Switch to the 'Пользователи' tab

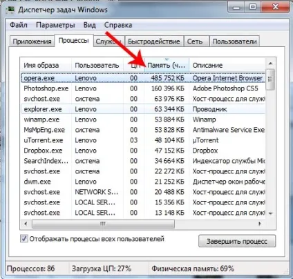234,41
